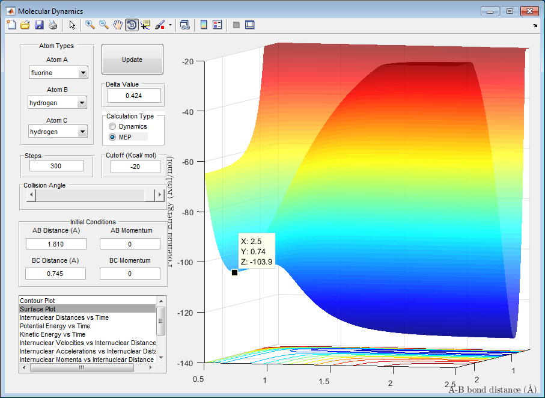Insert a colorbar from the toolbar
This screenshot has width=545, height=398.
(204, 25)
